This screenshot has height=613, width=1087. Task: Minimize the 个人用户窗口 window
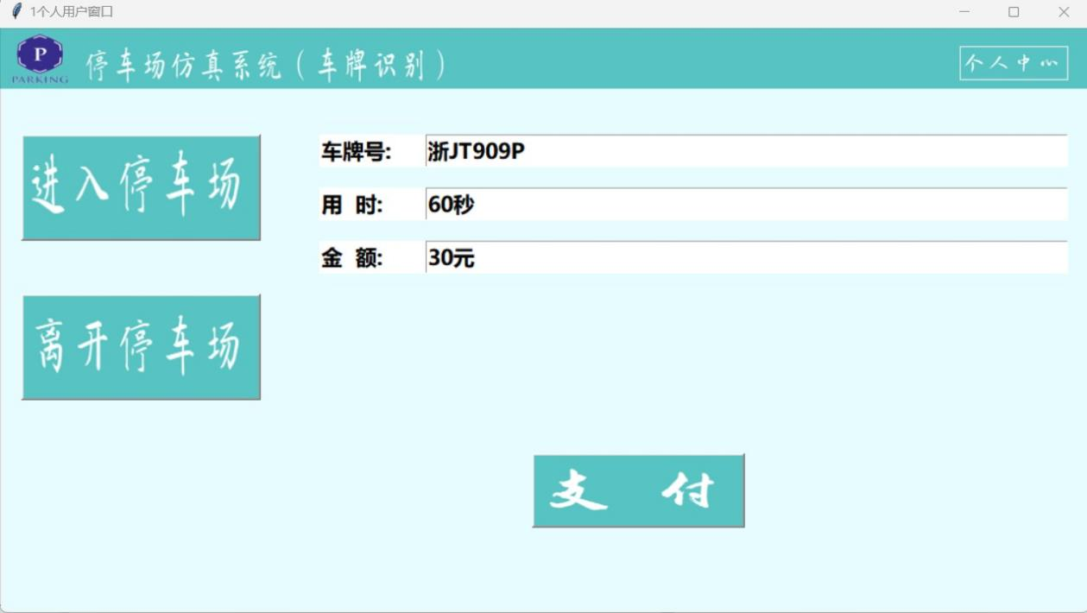click(964, 12)
